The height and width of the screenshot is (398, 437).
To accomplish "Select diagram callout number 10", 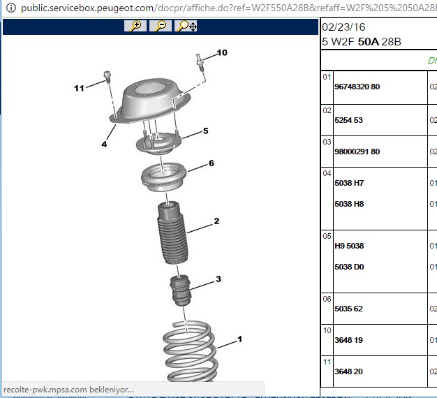I will point(222,52).
